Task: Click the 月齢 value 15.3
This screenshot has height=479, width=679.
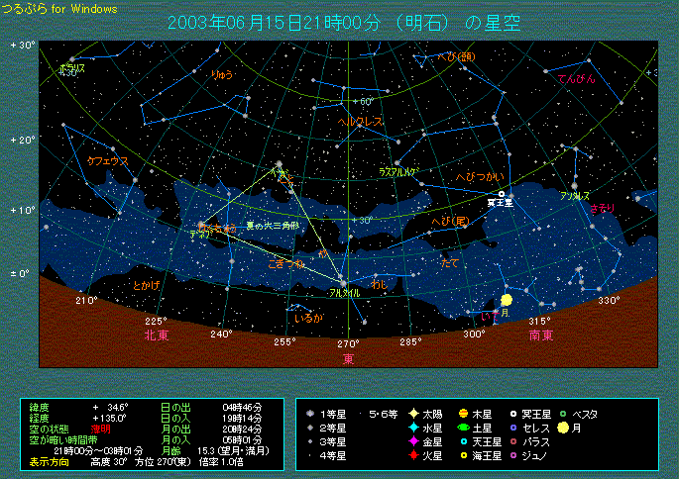Action: pyautogui.click(x=206, y=451)
